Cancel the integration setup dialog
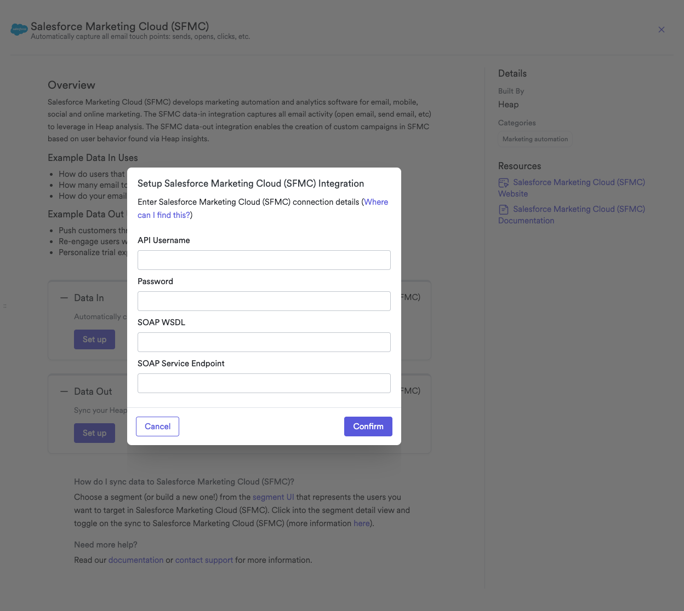The image size is (684, 611). [157, 426]
